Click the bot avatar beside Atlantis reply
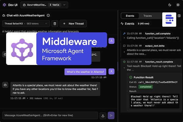 point(5,85)
